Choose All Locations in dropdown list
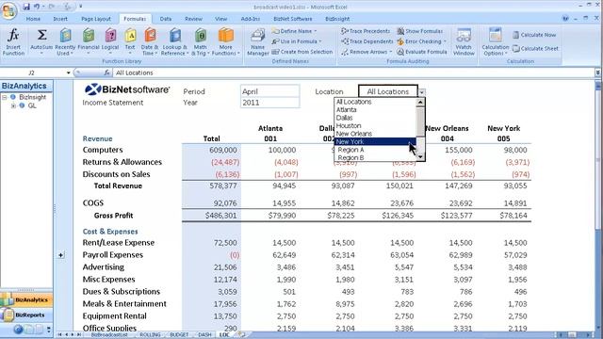The height and width of the screenshot is (339, 603). coord(375,102)
